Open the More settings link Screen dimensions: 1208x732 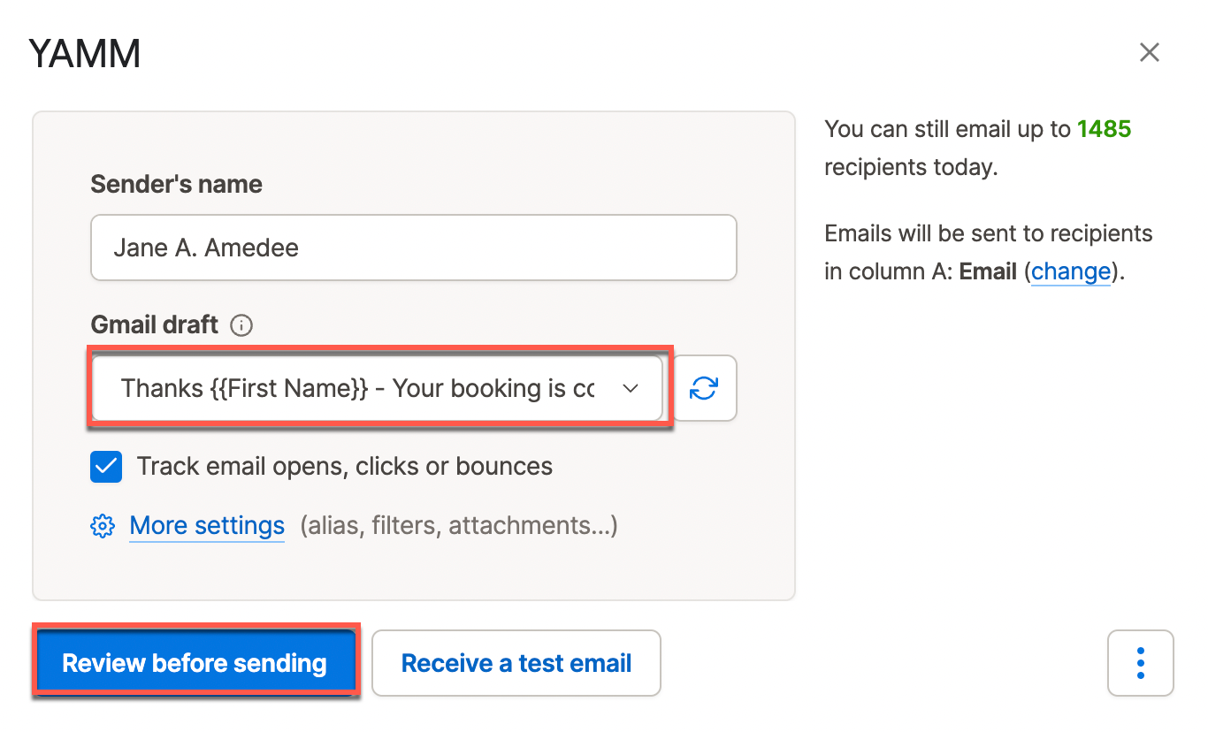coord(207,526)
